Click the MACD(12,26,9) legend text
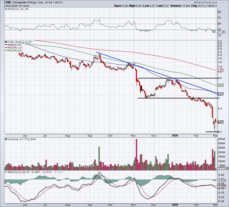 click(x=19, y=172)
